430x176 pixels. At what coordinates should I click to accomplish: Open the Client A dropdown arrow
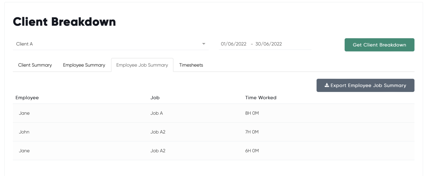coord(204,44)
